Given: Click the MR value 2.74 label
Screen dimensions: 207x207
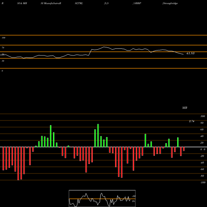Looking at the screenshot, I should pyautogui.click(x=192, y=121).
